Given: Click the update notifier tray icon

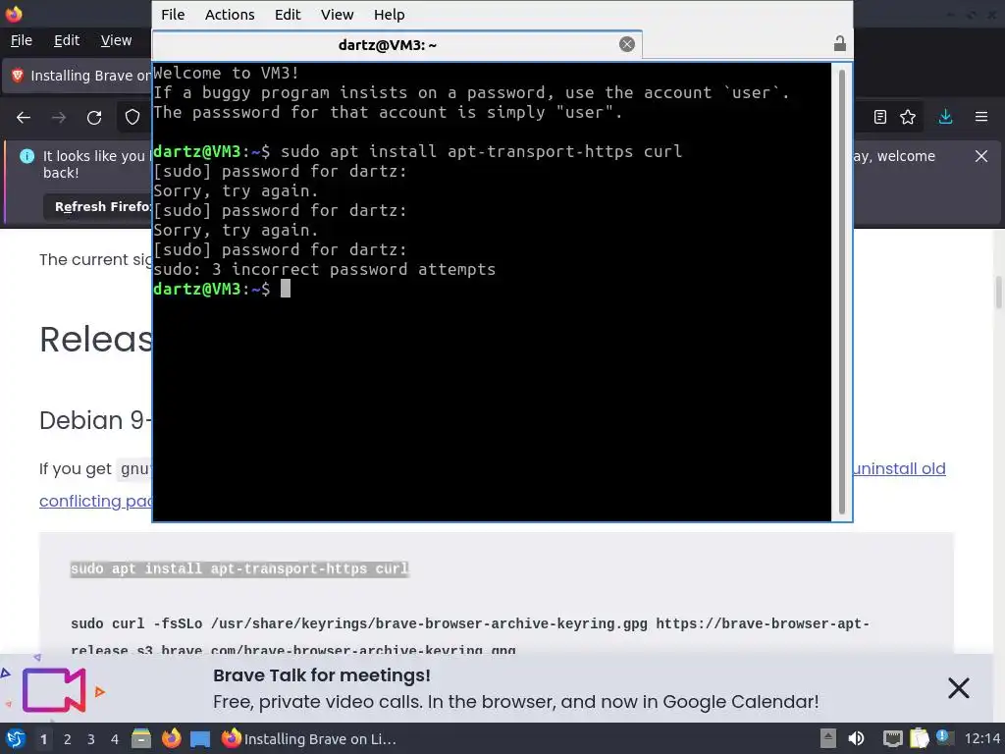Looking at the screenshot, I should click(943, 738).
